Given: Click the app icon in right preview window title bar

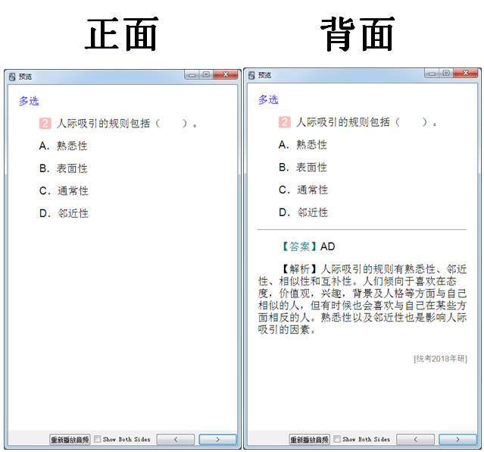Looking at the screenshot, I should pos(251,75).
